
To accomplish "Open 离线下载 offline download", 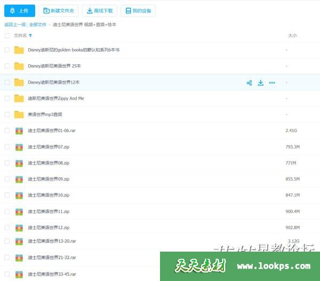I will tap(100, 11).
